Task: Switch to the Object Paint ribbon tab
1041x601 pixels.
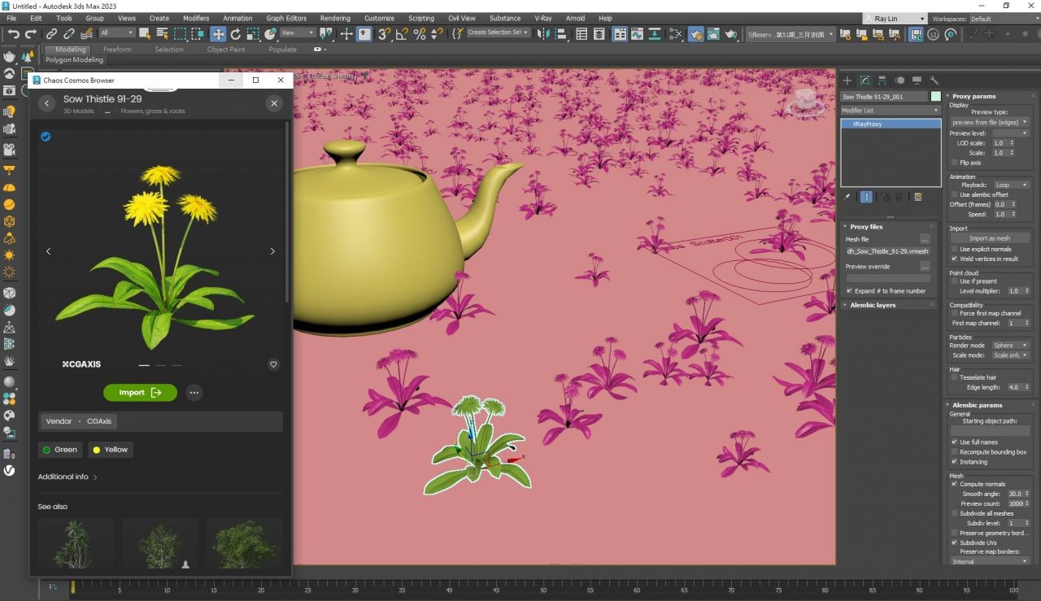Action: [x=225, y=50]
